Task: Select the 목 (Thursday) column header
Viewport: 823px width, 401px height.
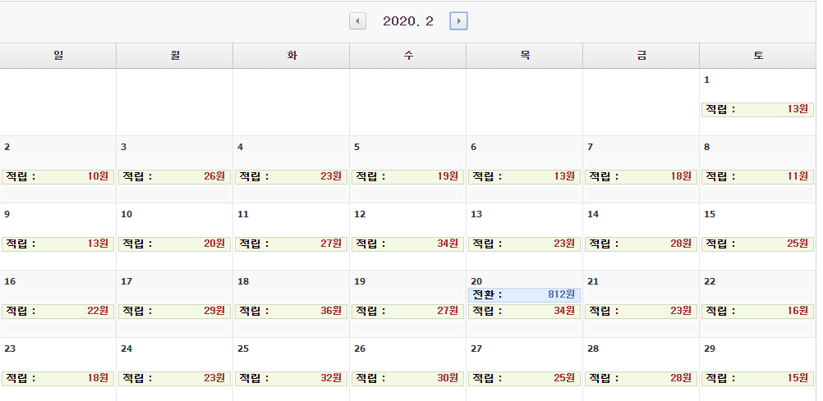Action: (x=524, y=56)
